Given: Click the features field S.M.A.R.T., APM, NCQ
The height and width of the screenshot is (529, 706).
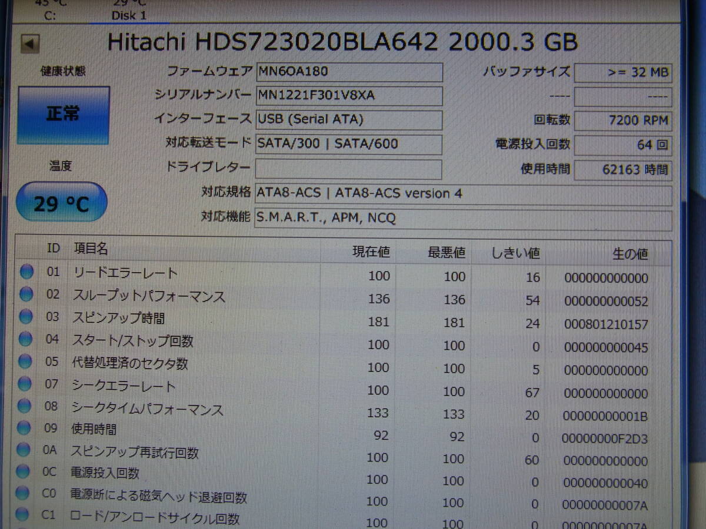Looking at the screenshot, I should [x=464, y=220].
